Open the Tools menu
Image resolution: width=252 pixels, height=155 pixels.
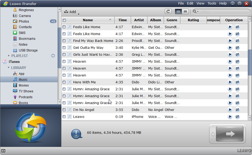pos(212,3)
